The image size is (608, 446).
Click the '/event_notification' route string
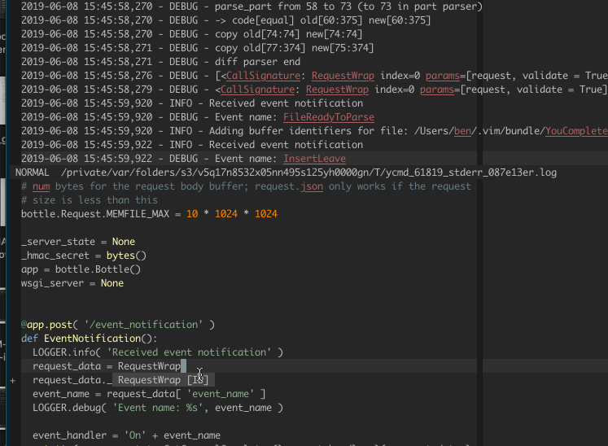tap(143, 325)
